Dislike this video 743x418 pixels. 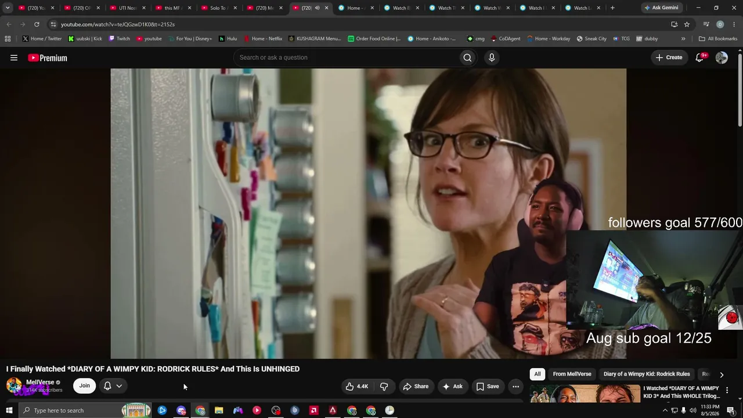(384, 386)
